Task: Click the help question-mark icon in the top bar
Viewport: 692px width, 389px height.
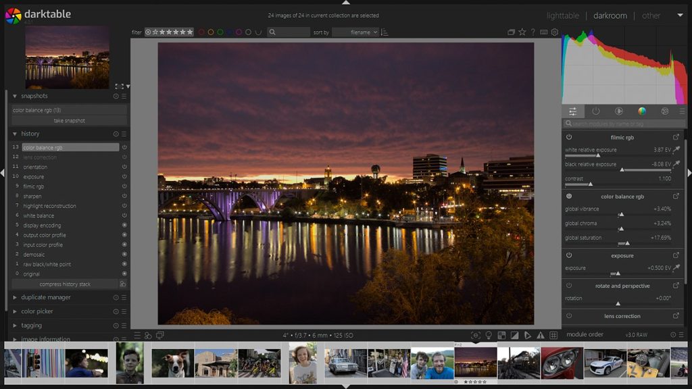Action: 533,31
